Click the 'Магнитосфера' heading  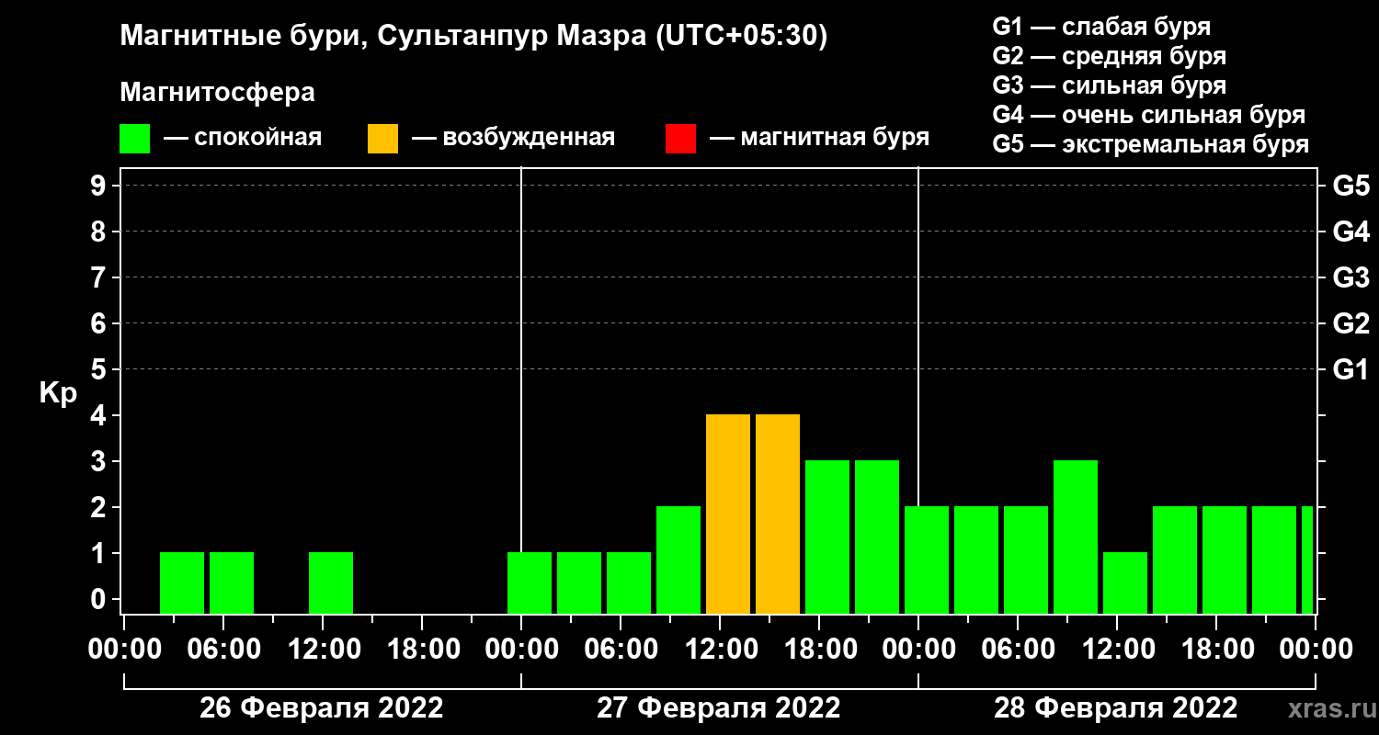(217, 93)
